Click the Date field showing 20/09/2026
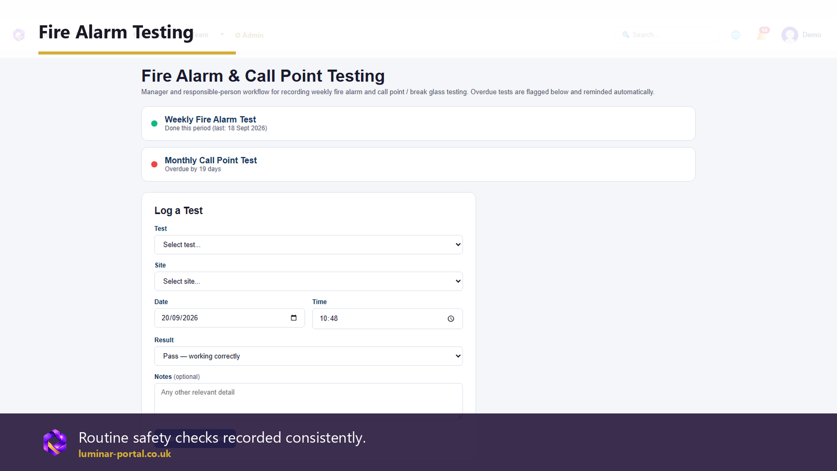 (229, 318)
